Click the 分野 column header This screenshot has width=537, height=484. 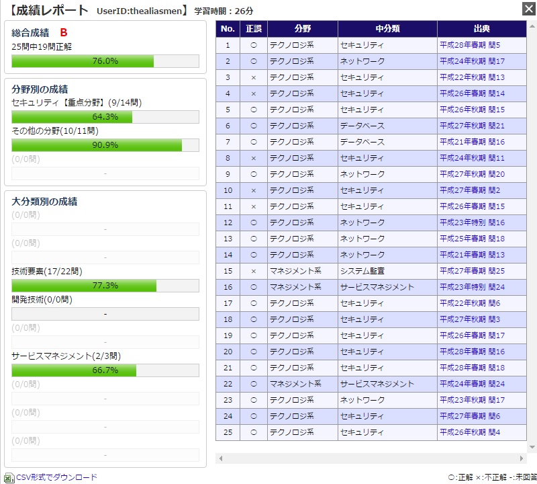coord(303,29)
